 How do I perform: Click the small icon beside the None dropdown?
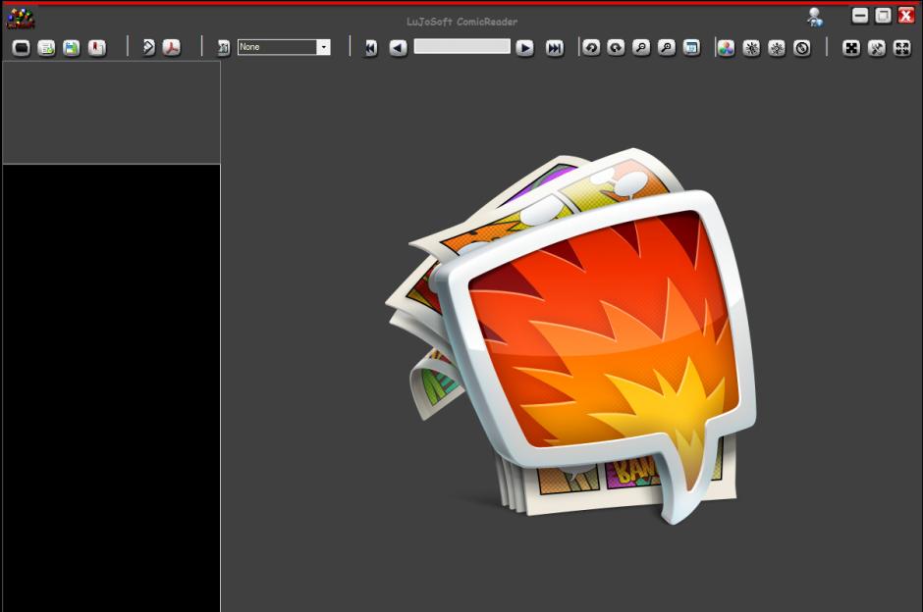(224, 47)
